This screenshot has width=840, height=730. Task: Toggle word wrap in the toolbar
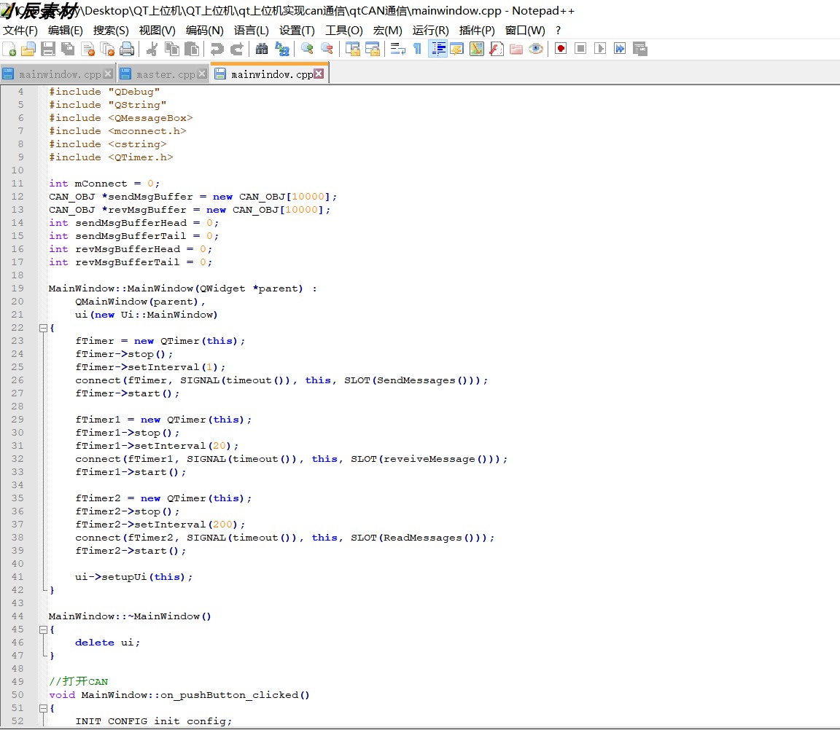(x=397, y=50)
